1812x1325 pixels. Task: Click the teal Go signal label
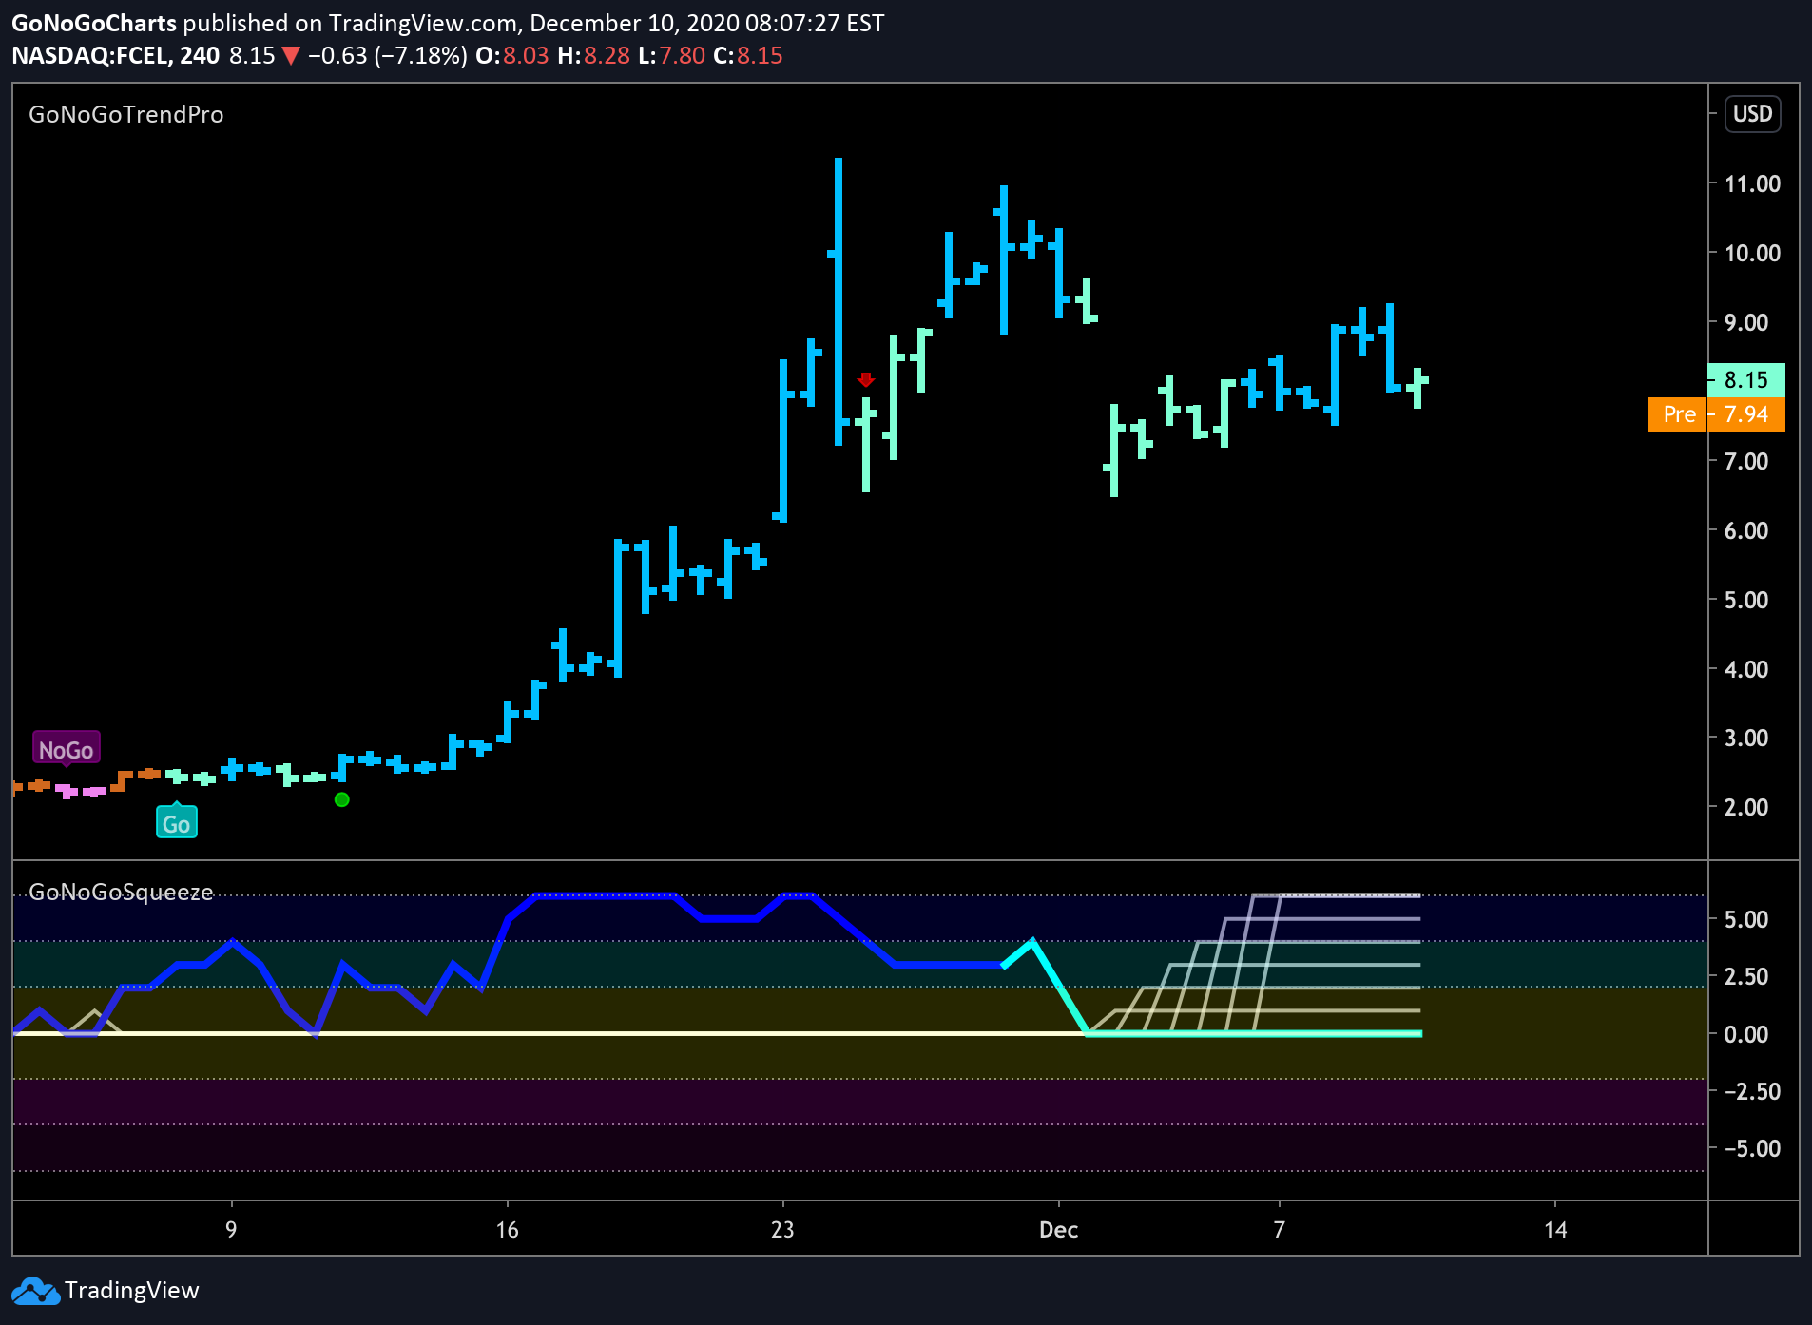[177, 822]
